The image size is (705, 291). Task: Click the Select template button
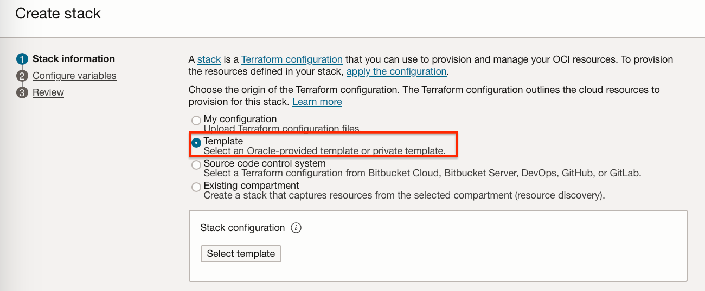pos(241,254)
